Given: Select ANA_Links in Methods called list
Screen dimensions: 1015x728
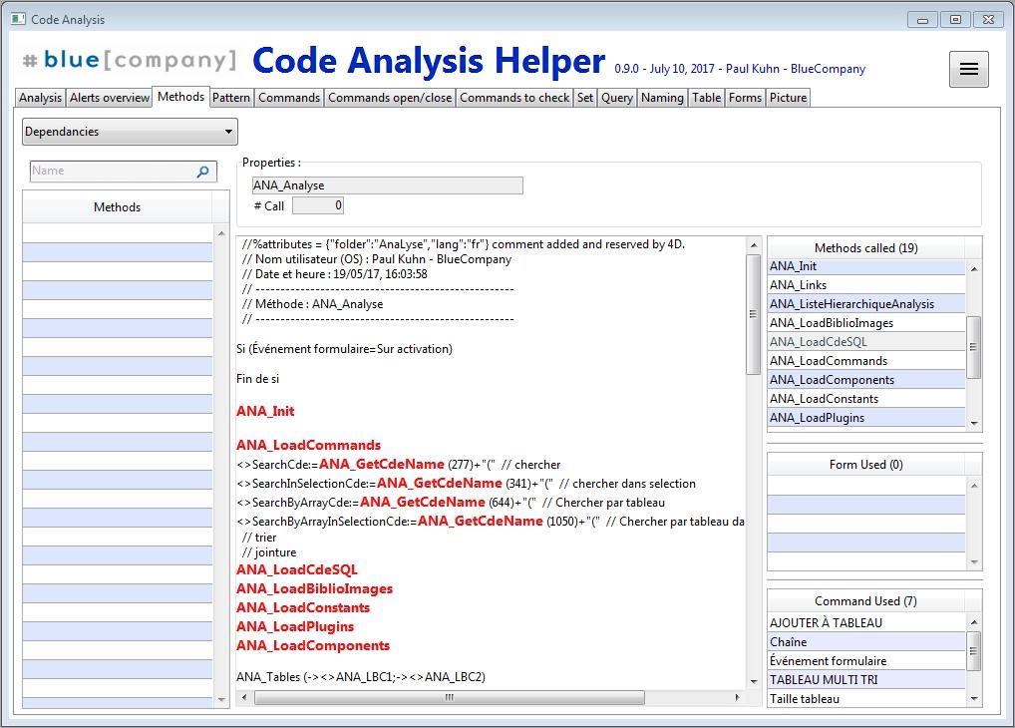Looking at the screenshot, I should (x=866, y=285).
